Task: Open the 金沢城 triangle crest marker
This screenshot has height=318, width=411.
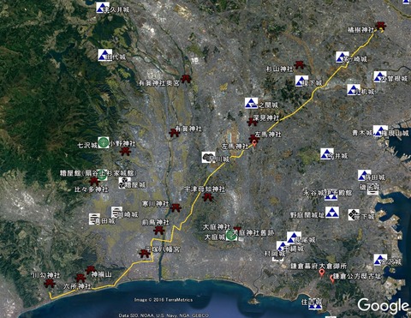Action: click(380, 260)
